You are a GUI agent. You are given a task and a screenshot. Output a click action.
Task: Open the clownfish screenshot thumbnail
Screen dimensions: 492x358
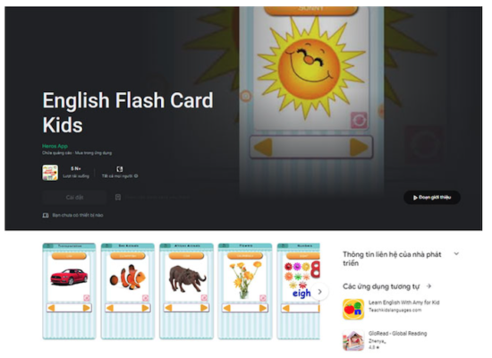[x=128, y=291]
